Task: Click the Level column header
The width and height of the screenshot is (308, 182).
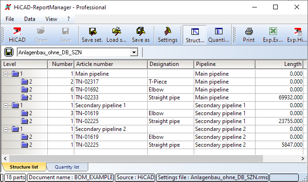Action: pos(25,64)
